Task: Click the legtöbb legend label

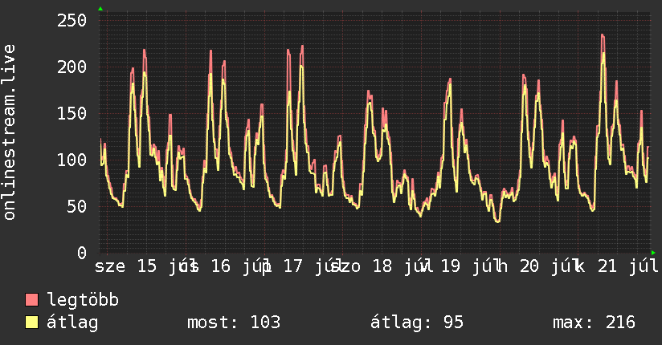Action: [x=83, y=300]
